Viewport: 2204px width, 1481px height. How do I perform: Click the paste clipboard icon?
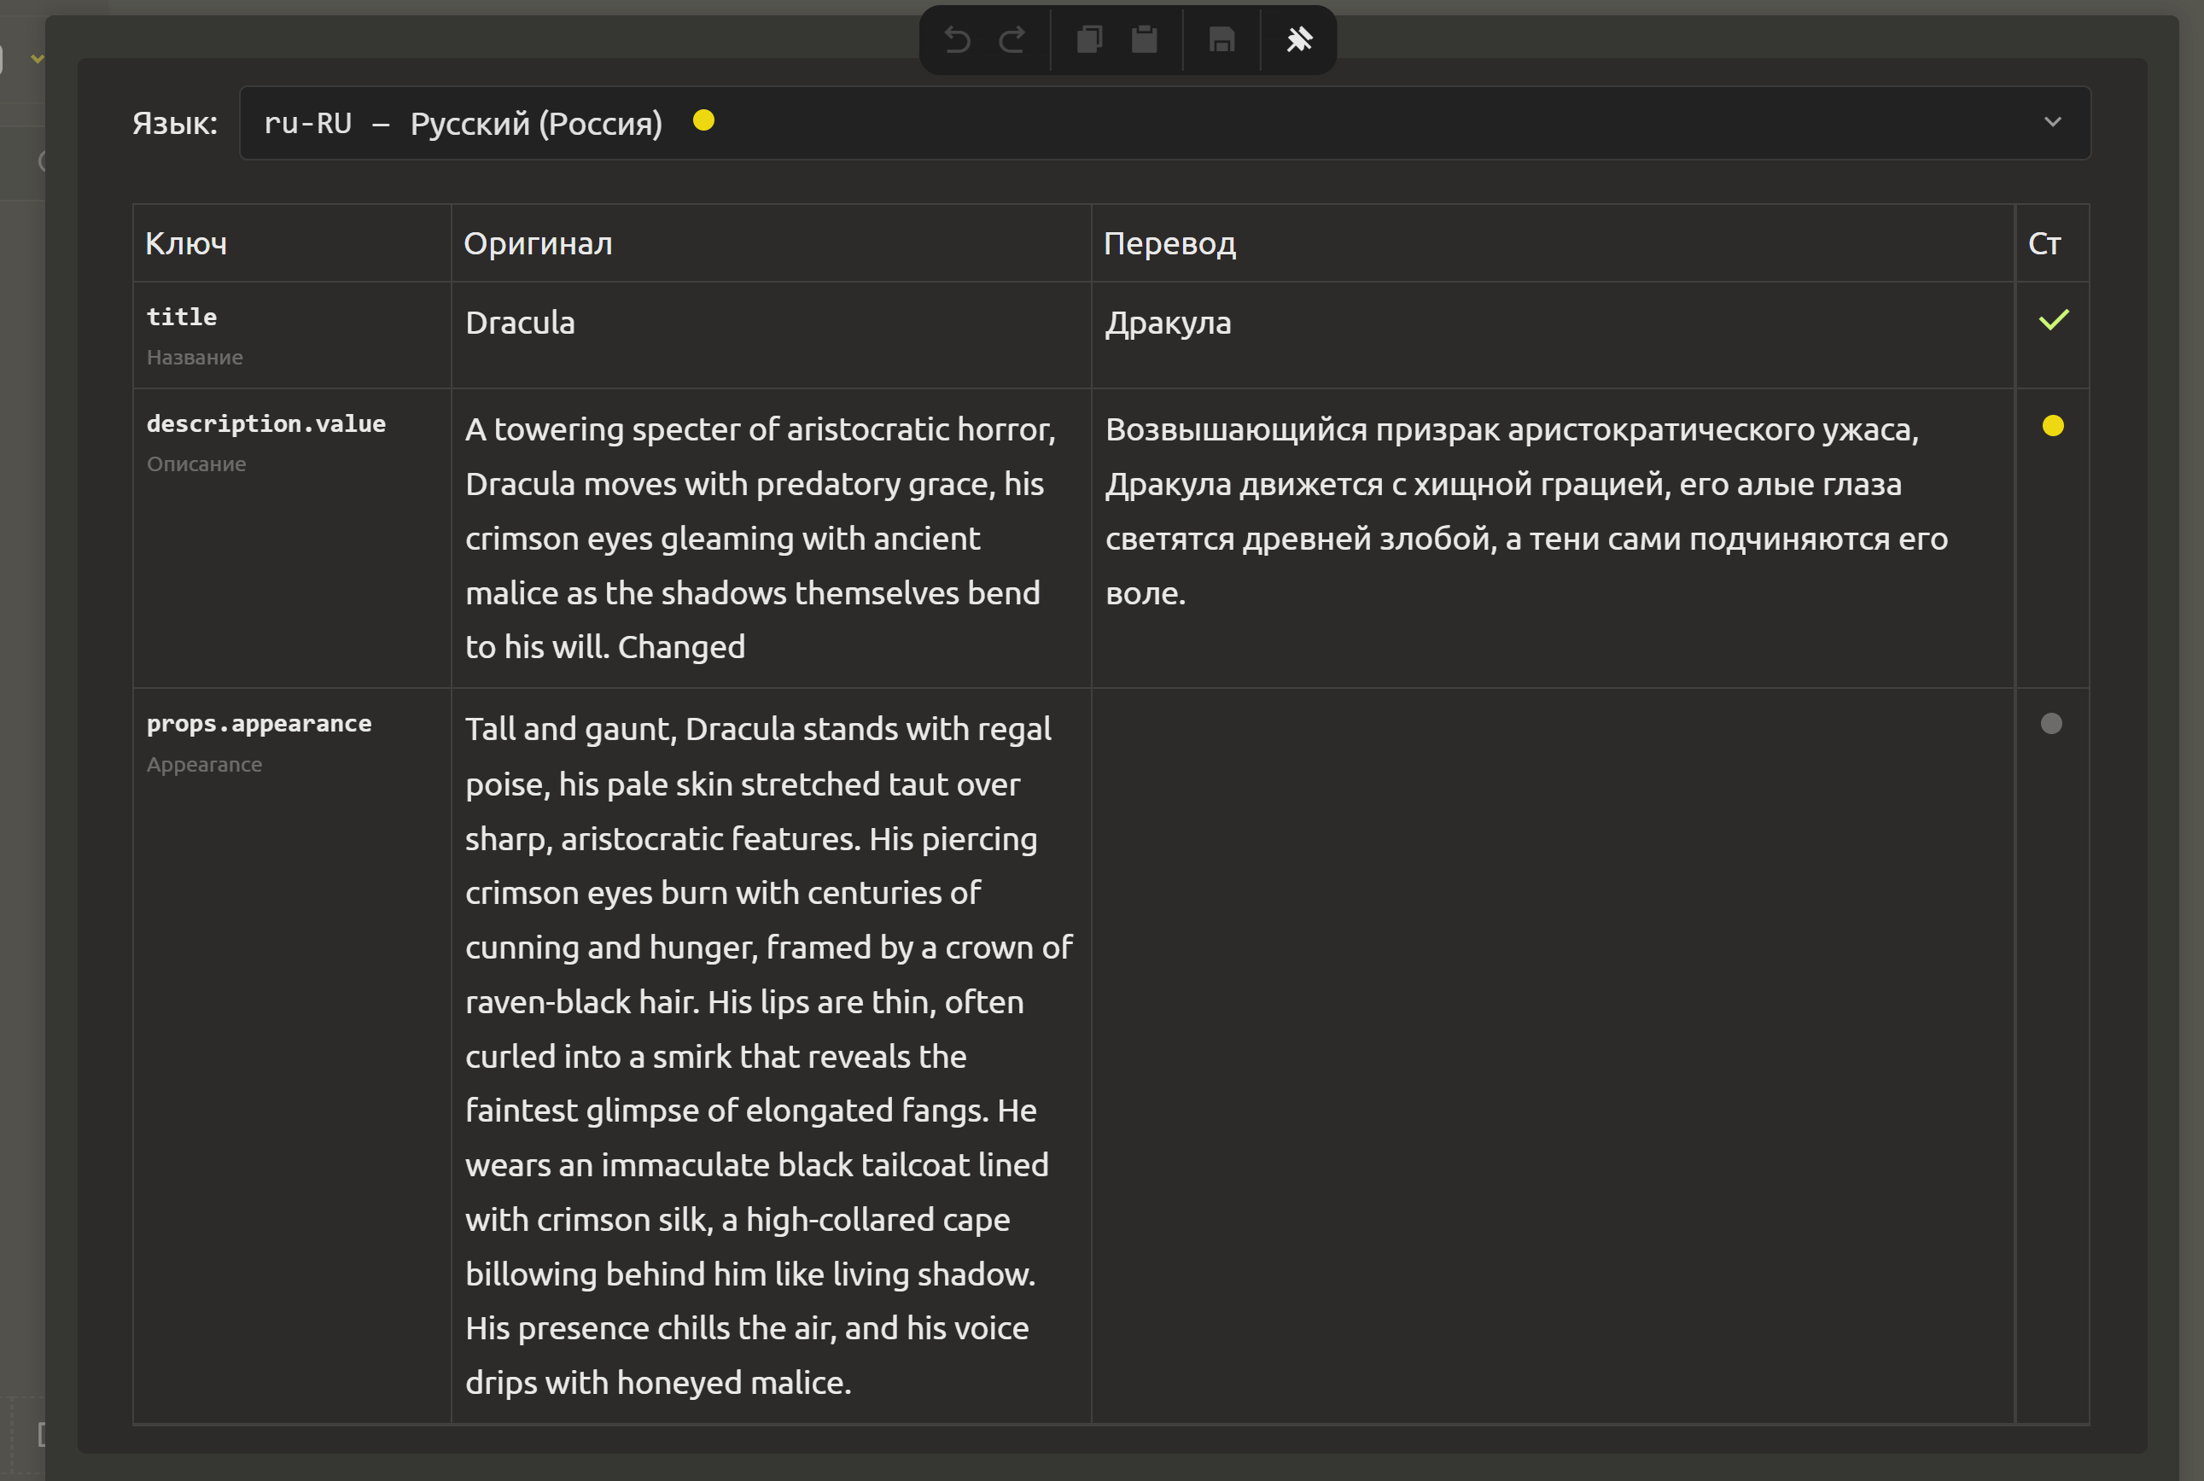pyautogui.click(x=1145, y=39)
